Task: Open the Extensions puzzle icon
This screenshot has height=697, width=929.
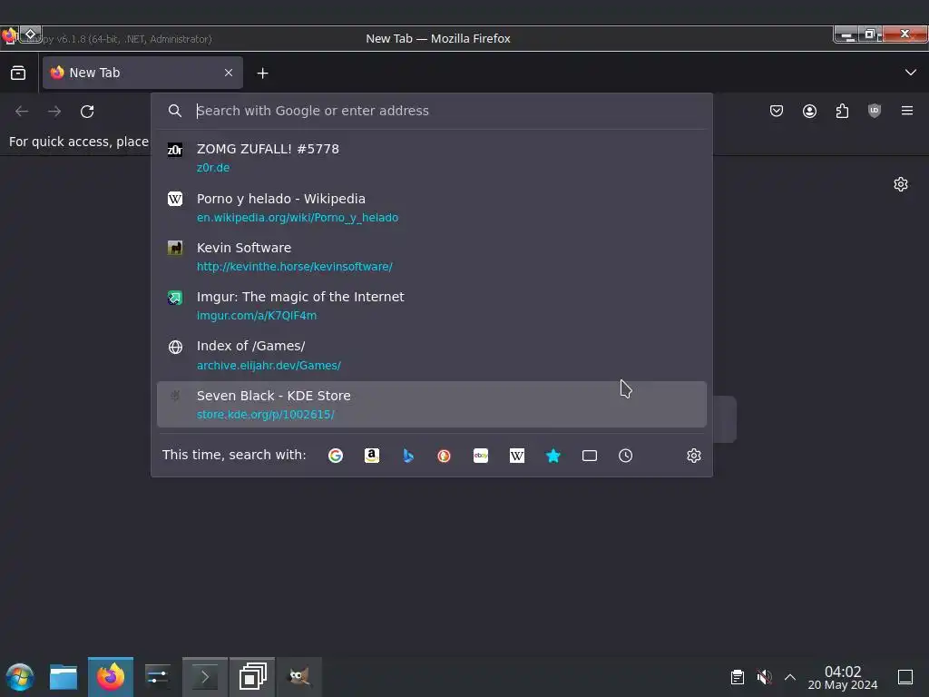Action: click(842, 111)
